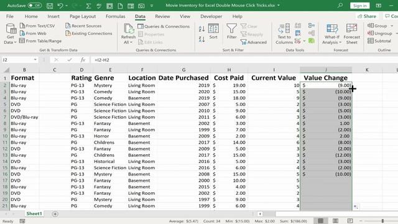
Task: Toggle the AutoSave switch
Action: click(x=35, y=6)
